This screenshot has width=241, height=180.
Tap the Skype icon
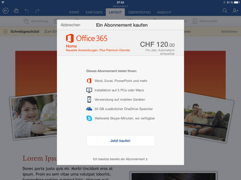(89, 118)
